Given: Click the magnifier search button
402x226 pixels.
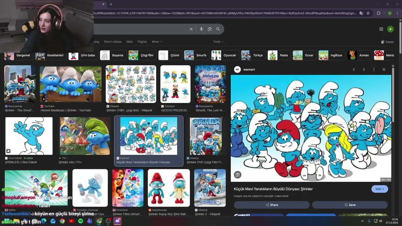Looking at the screenshot, I should coord(218,29).
